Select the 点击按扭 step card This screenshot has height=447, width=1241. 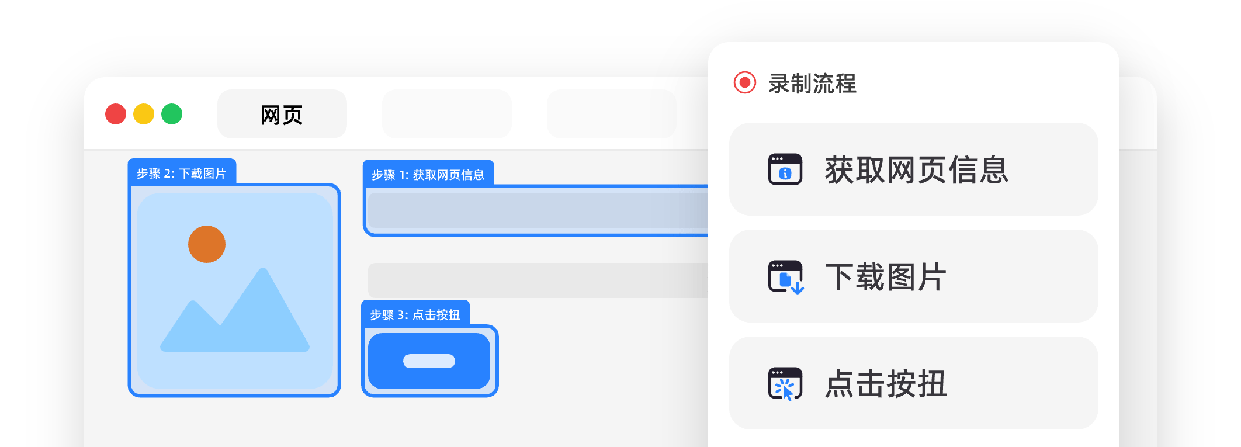(x=913, y=383)
